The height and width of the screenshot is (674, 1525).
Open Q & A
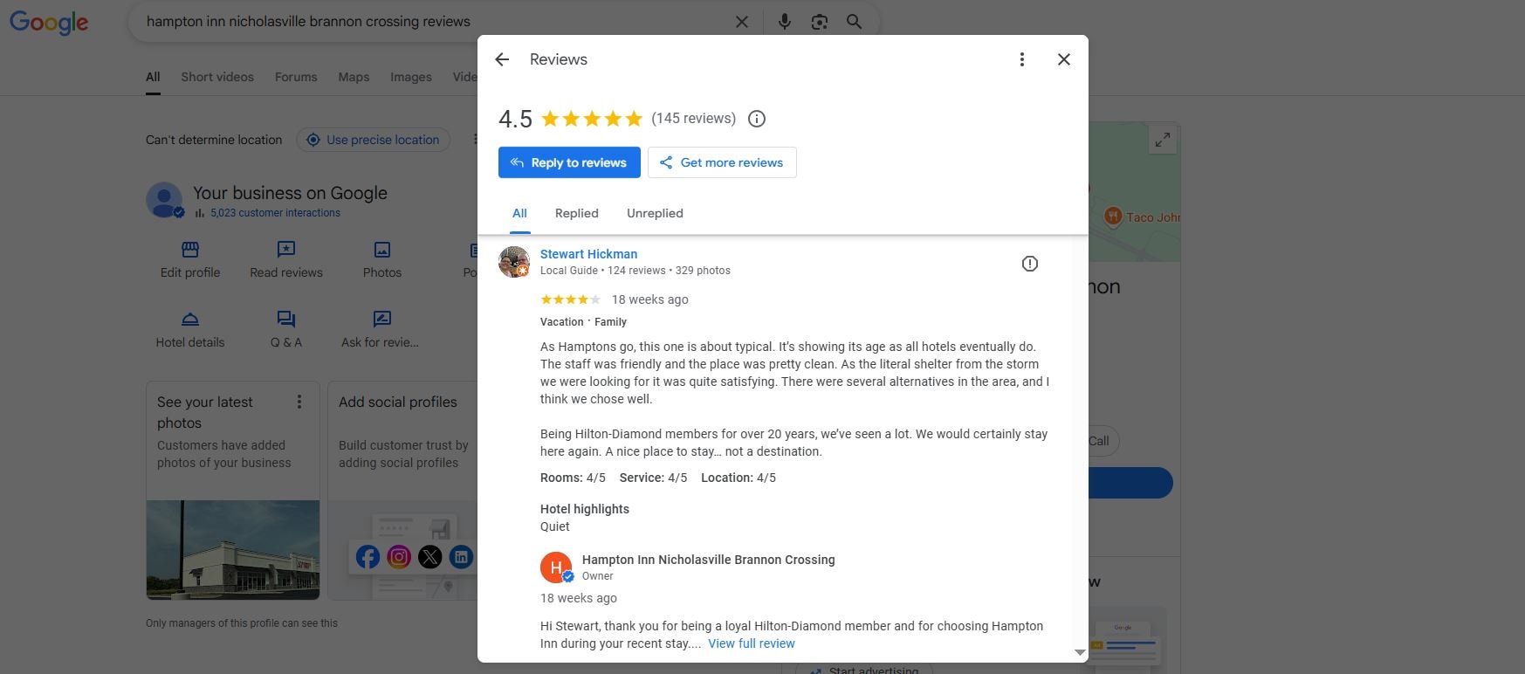[286, 330]
